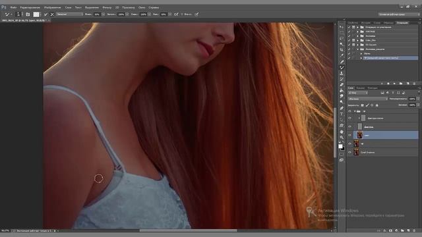
Task: Click current brush load color swatch
Action: point(36,14)
